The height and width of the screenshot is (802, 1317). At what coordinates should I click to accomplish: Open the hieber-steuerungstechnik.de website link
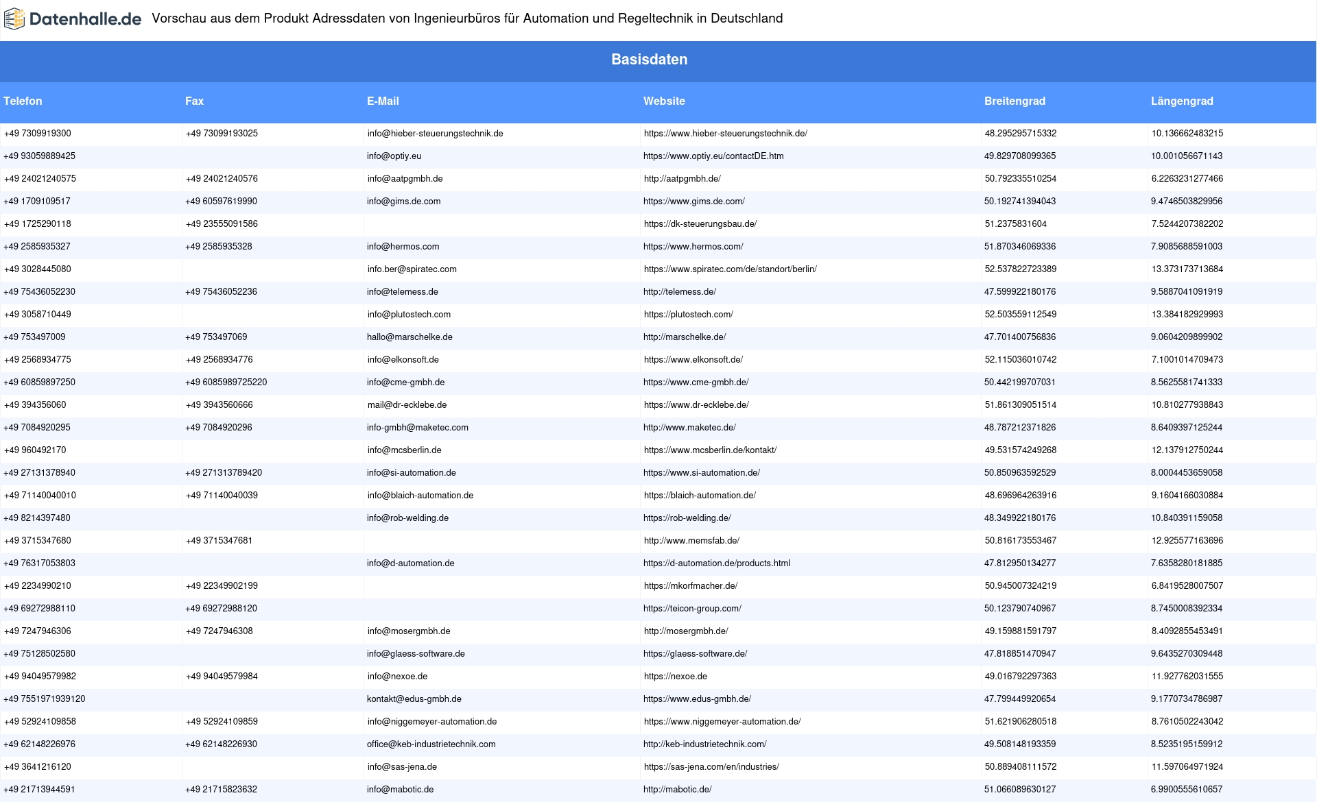click(x=725, y=134)
